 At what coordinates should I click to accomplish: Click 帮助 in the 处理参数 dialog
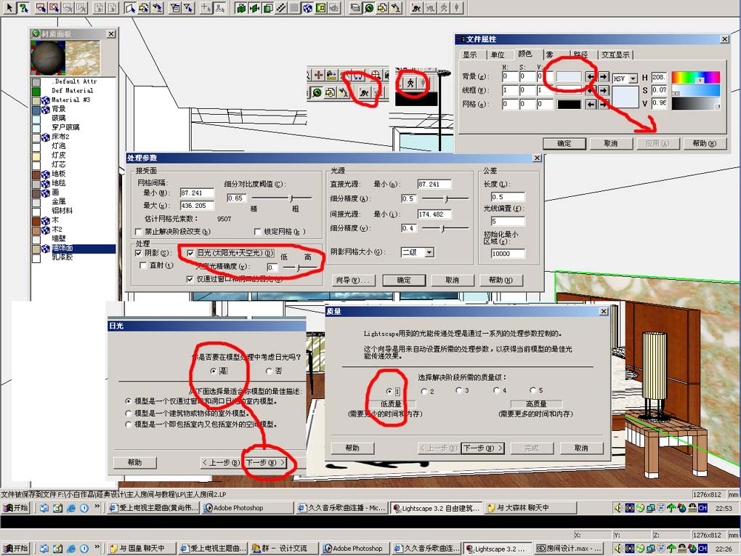(501, 281)
